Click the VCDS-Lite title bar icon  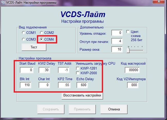pos(3,3)
